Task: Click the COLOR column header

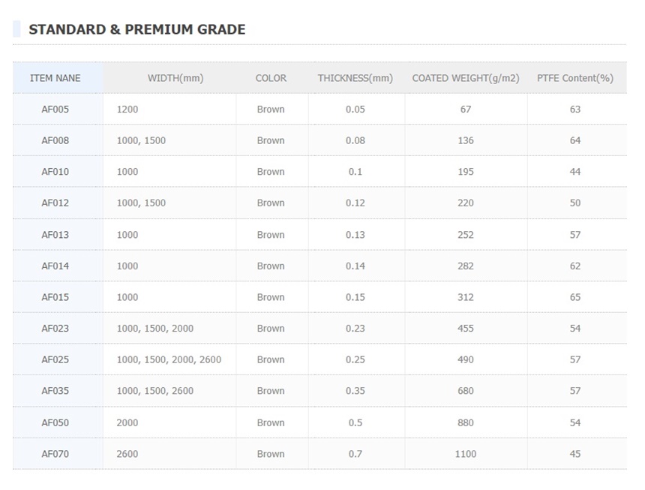Action: coord(271,78)
